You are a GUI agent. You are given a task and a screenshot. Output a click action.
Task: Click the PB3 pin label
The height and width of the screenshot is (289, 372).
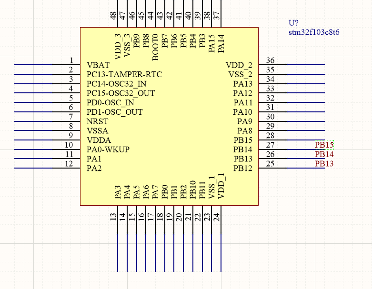pos(202,41)
